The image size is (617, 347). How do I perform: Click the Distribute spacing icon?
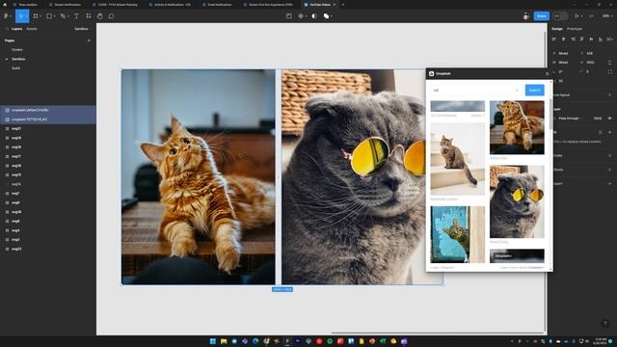(x=609, y=39)
